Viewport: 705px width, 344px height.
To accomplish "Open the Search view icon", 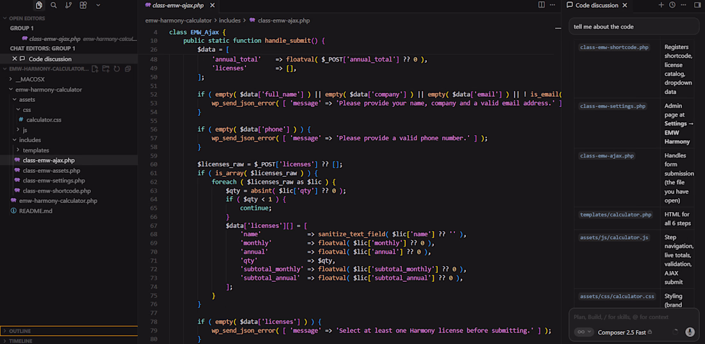I will (53, 5).
